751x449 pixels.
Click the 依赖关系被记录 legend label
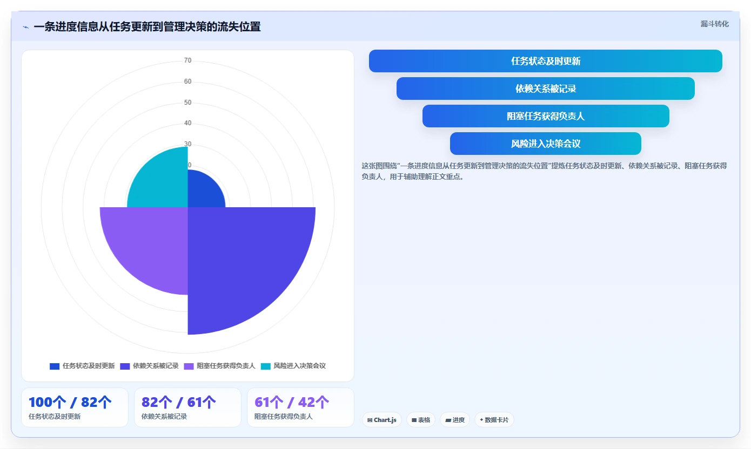point(156,366)
